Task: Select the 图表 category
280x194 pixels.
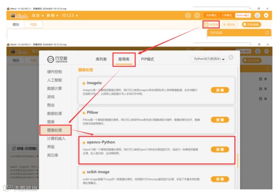Action: [51, 122]
